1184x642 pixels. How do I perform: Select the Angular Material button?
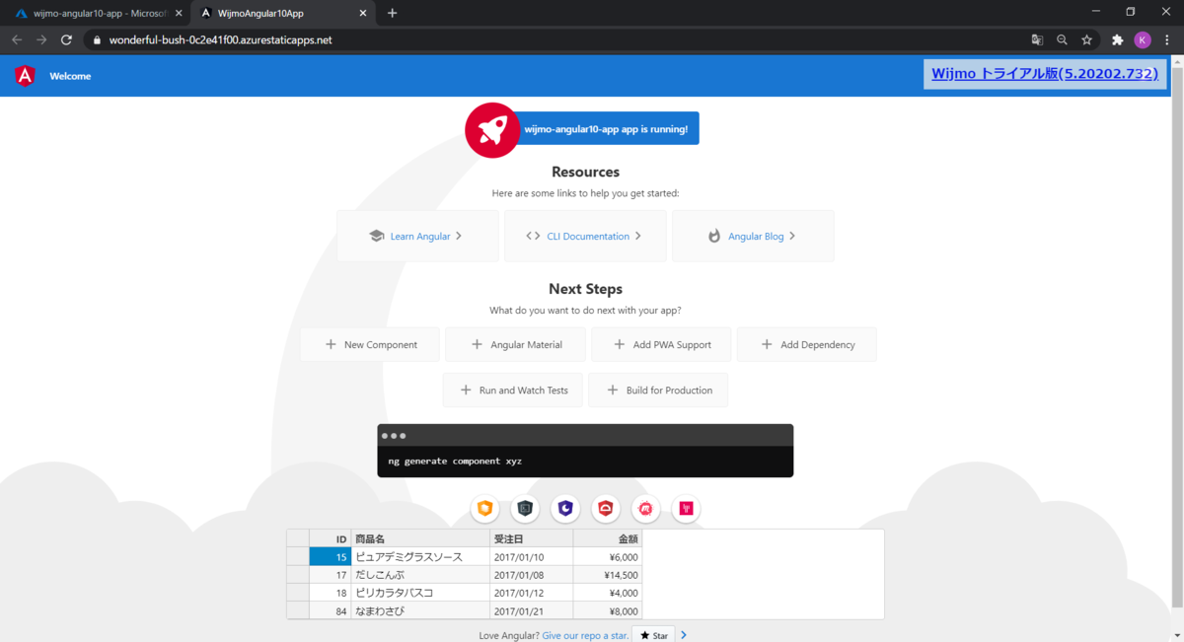[x=515, y=344]
